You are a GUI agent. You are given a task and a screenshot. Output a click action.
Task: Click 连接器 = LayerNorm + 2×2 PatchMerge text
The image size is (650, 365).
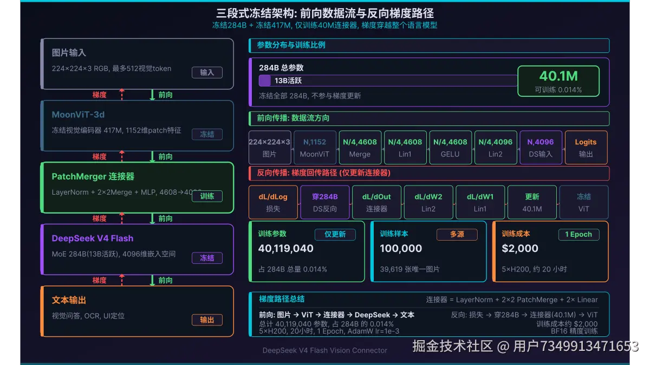512,300
